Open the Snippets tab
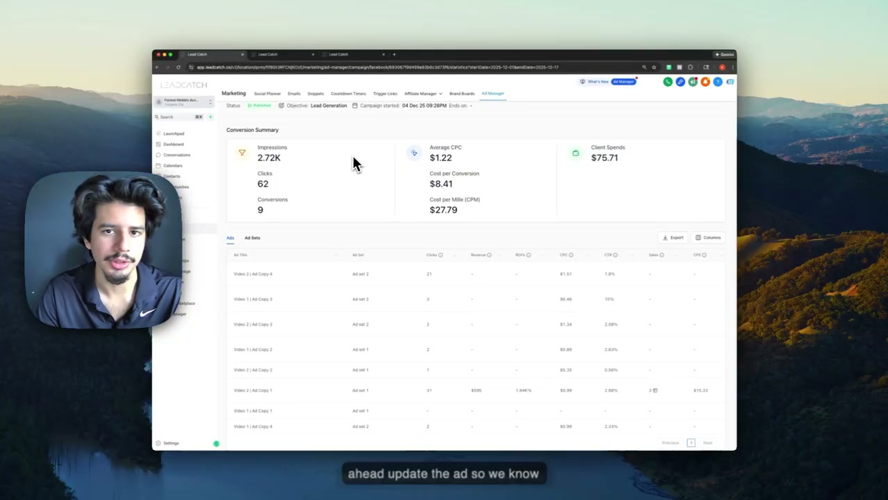The width and height of the screenshot is (888, 500). (315, 94)
